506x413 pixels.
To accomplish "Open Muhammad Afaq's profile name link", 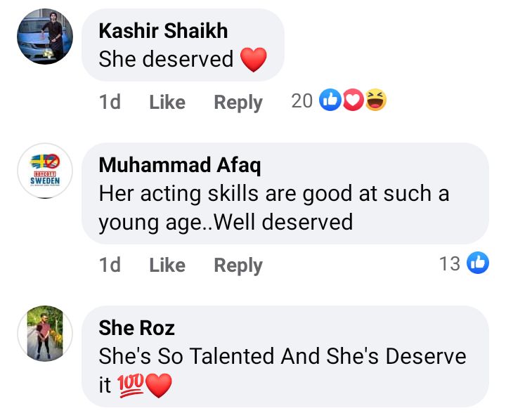I will pos(179,164).
